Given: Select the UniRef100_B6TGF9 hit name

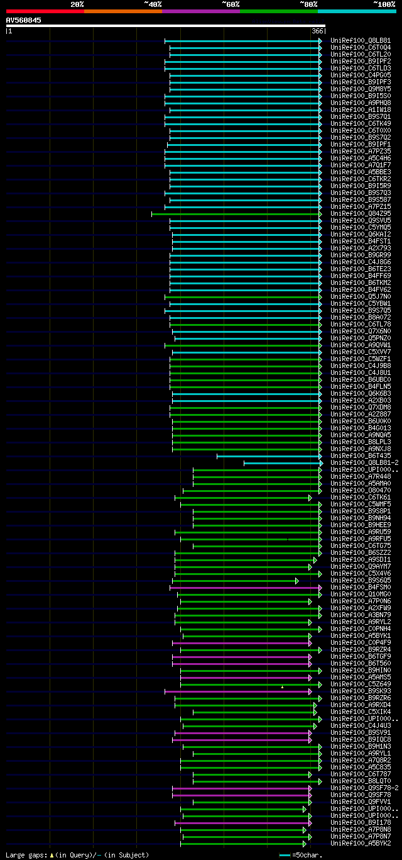Looking at the screenshot, I should (x=361, y=657).
